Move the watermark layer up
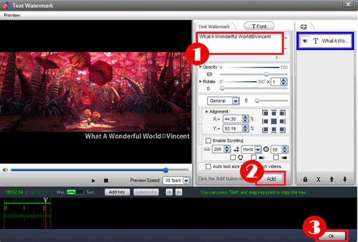 click(x=332, y=179)
